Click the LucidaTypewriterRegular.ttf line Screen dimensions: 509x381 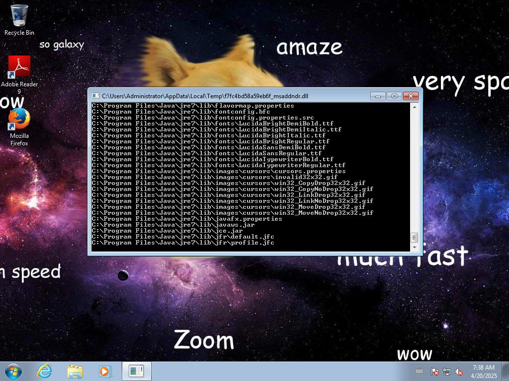click(x=219, y=165)
